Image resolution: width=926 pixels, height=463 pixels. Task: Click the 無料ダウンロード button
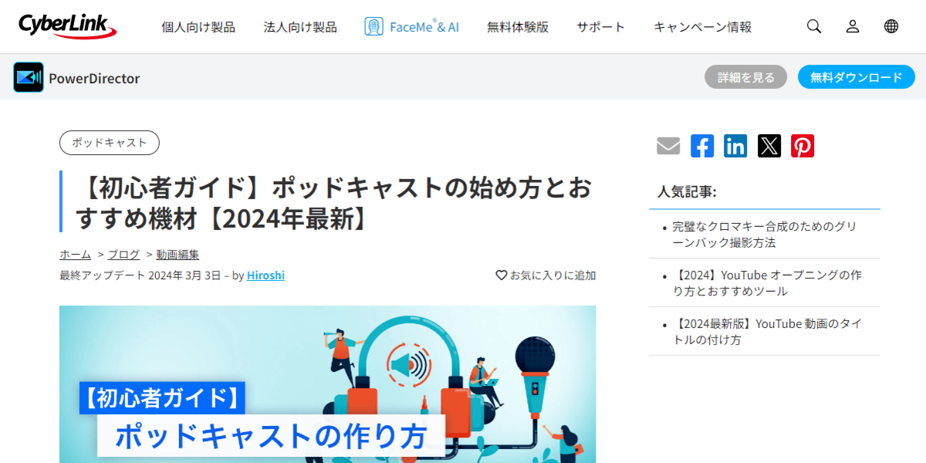click(857, 77)
